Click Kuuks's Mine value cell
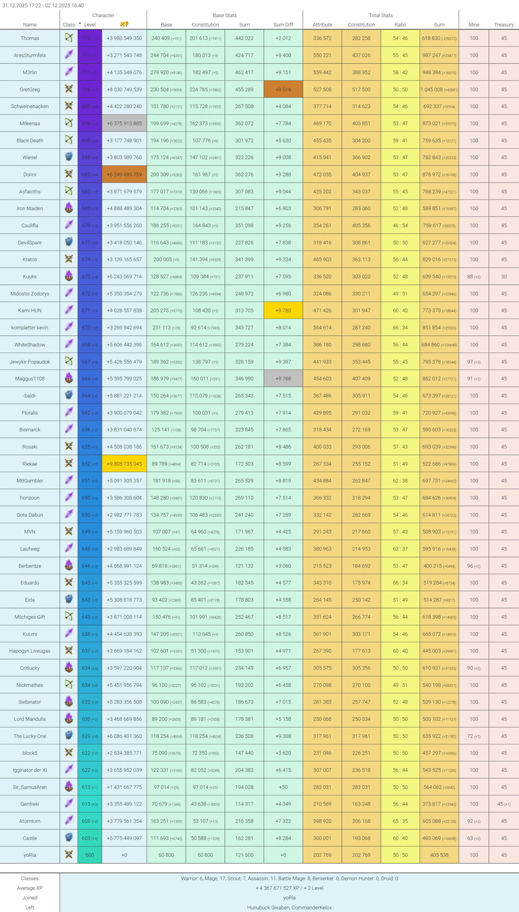 coord(473,276)
